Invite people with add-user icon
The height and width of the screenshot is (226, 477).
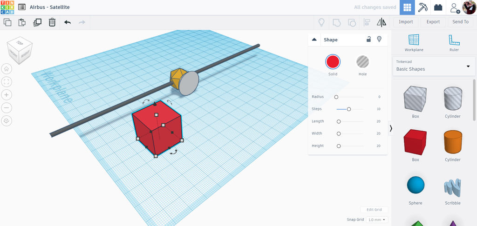(x=455, y=7)
